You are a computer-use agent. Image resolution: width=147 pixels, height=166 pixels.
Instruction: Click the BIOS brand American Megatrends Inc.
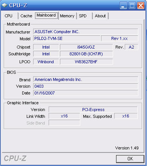[x=86, y=79]
